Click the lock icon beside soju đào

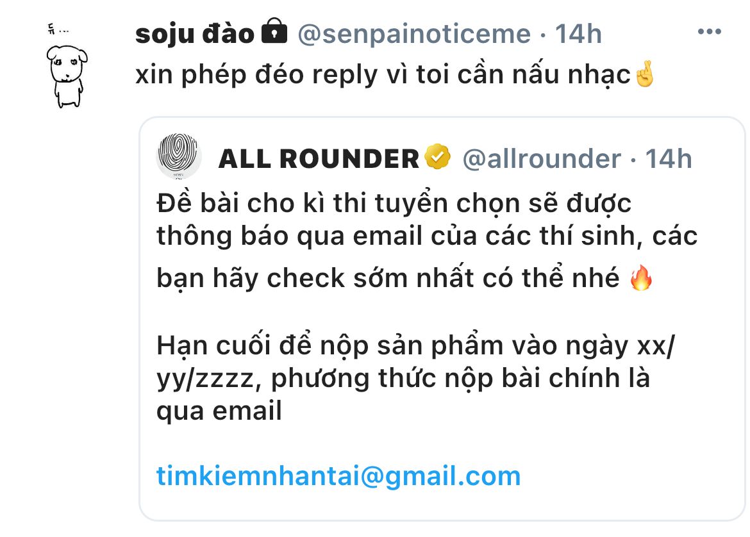coord(274,31)
